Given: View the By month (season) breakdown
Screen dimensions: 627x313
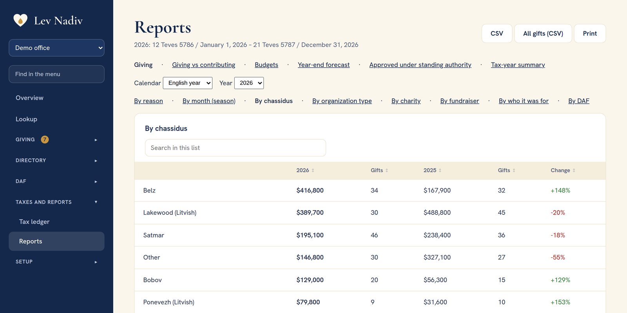Looking at the screenshot, I should point(209,101).
